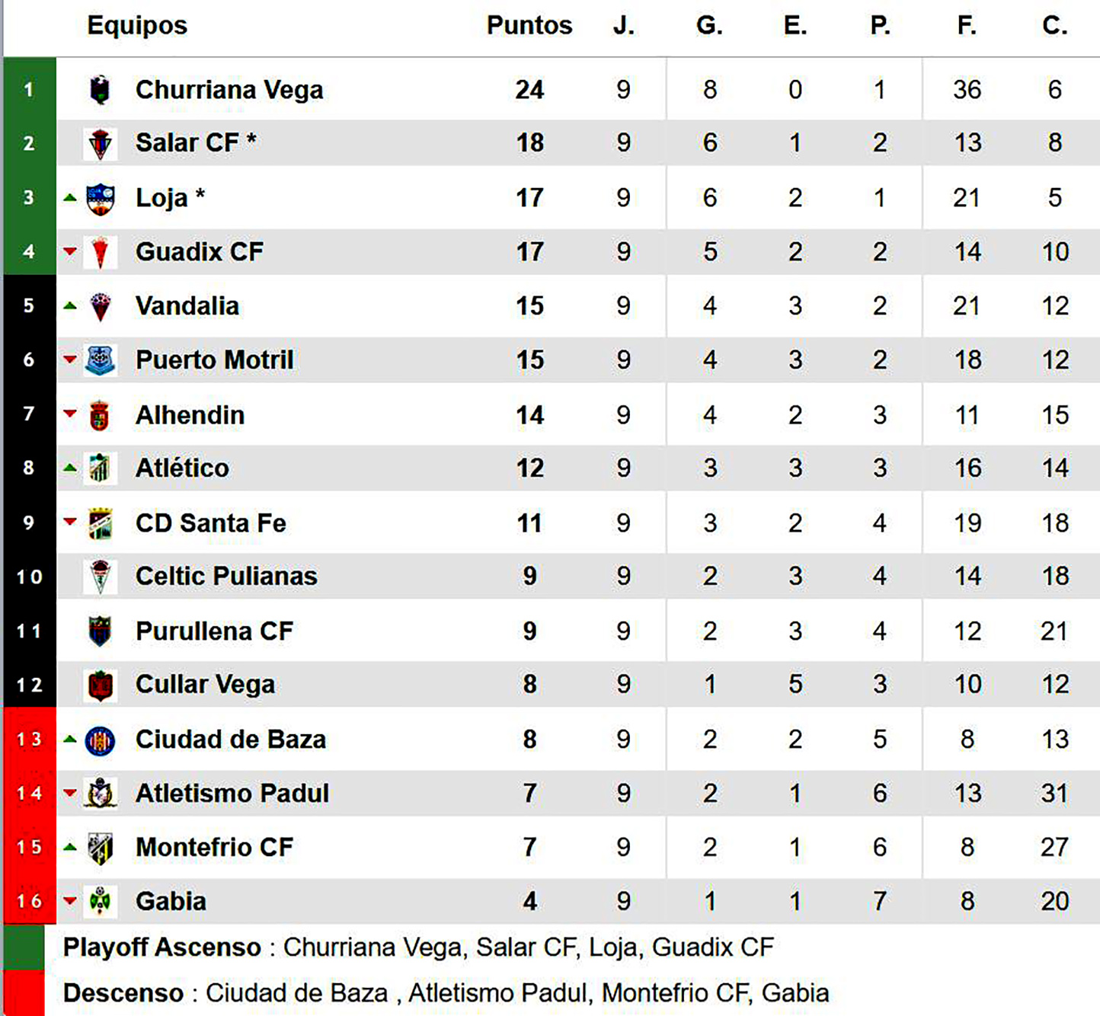Viewport: 1100px width, 1016px height.
Task: Click position number 1 in the green cell
Action: (x=29, y=90)
